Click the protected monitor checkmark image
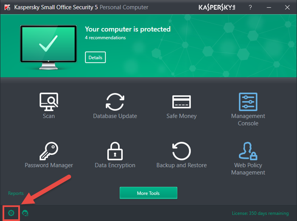The width and height of the screenshot is (297, 221). [x=48, y=48]
